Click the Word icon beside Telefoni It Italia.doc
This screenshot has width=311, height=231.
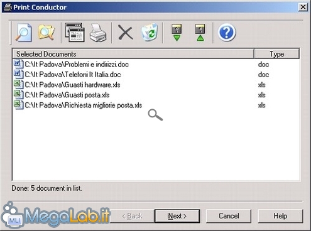[18, 74]
